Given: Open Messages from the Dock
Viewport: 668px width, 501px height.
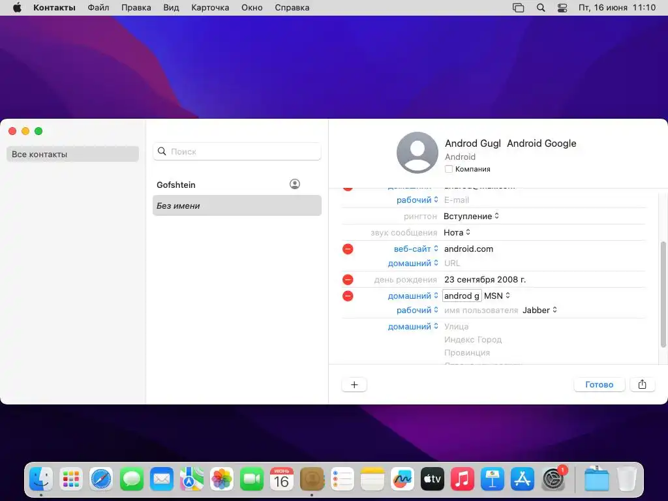Looking at the screenshot, I should (132, 479).
